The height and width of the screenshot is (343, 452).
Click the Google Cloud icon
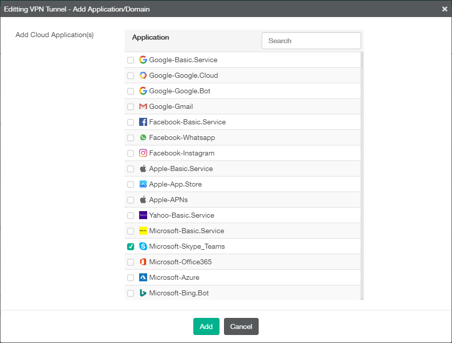pyautogui.click(x=143, y=75)
